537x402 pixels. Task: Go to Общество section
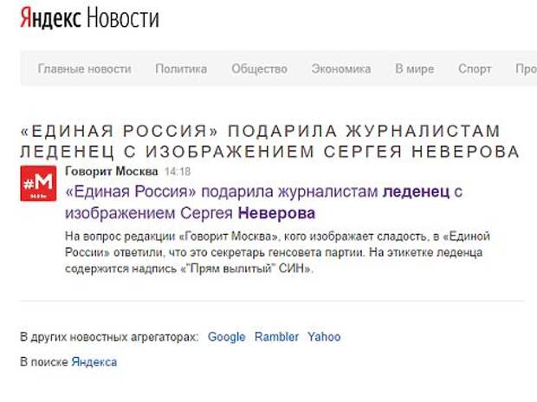click(x=259, y=69)
